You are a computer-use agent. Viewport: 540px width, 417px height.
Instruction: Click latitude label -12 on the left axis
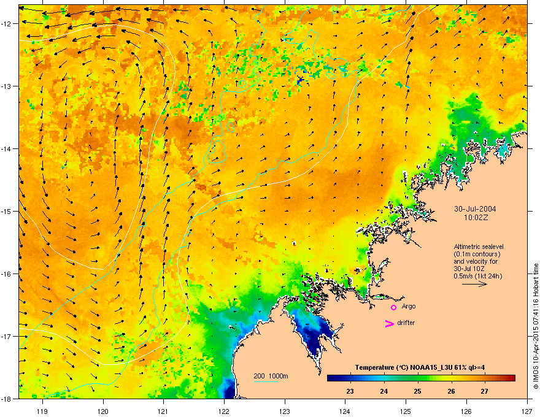tap(7, 24)
